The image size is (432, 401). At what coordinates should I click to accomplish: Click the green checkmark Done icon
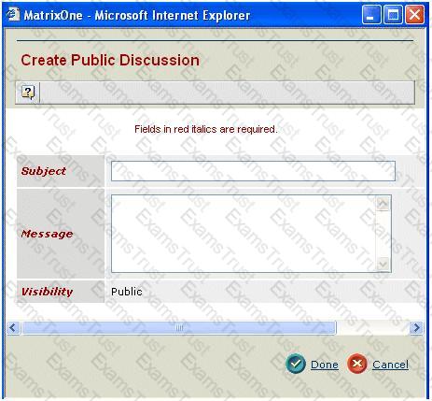click(x=296, y=364)
